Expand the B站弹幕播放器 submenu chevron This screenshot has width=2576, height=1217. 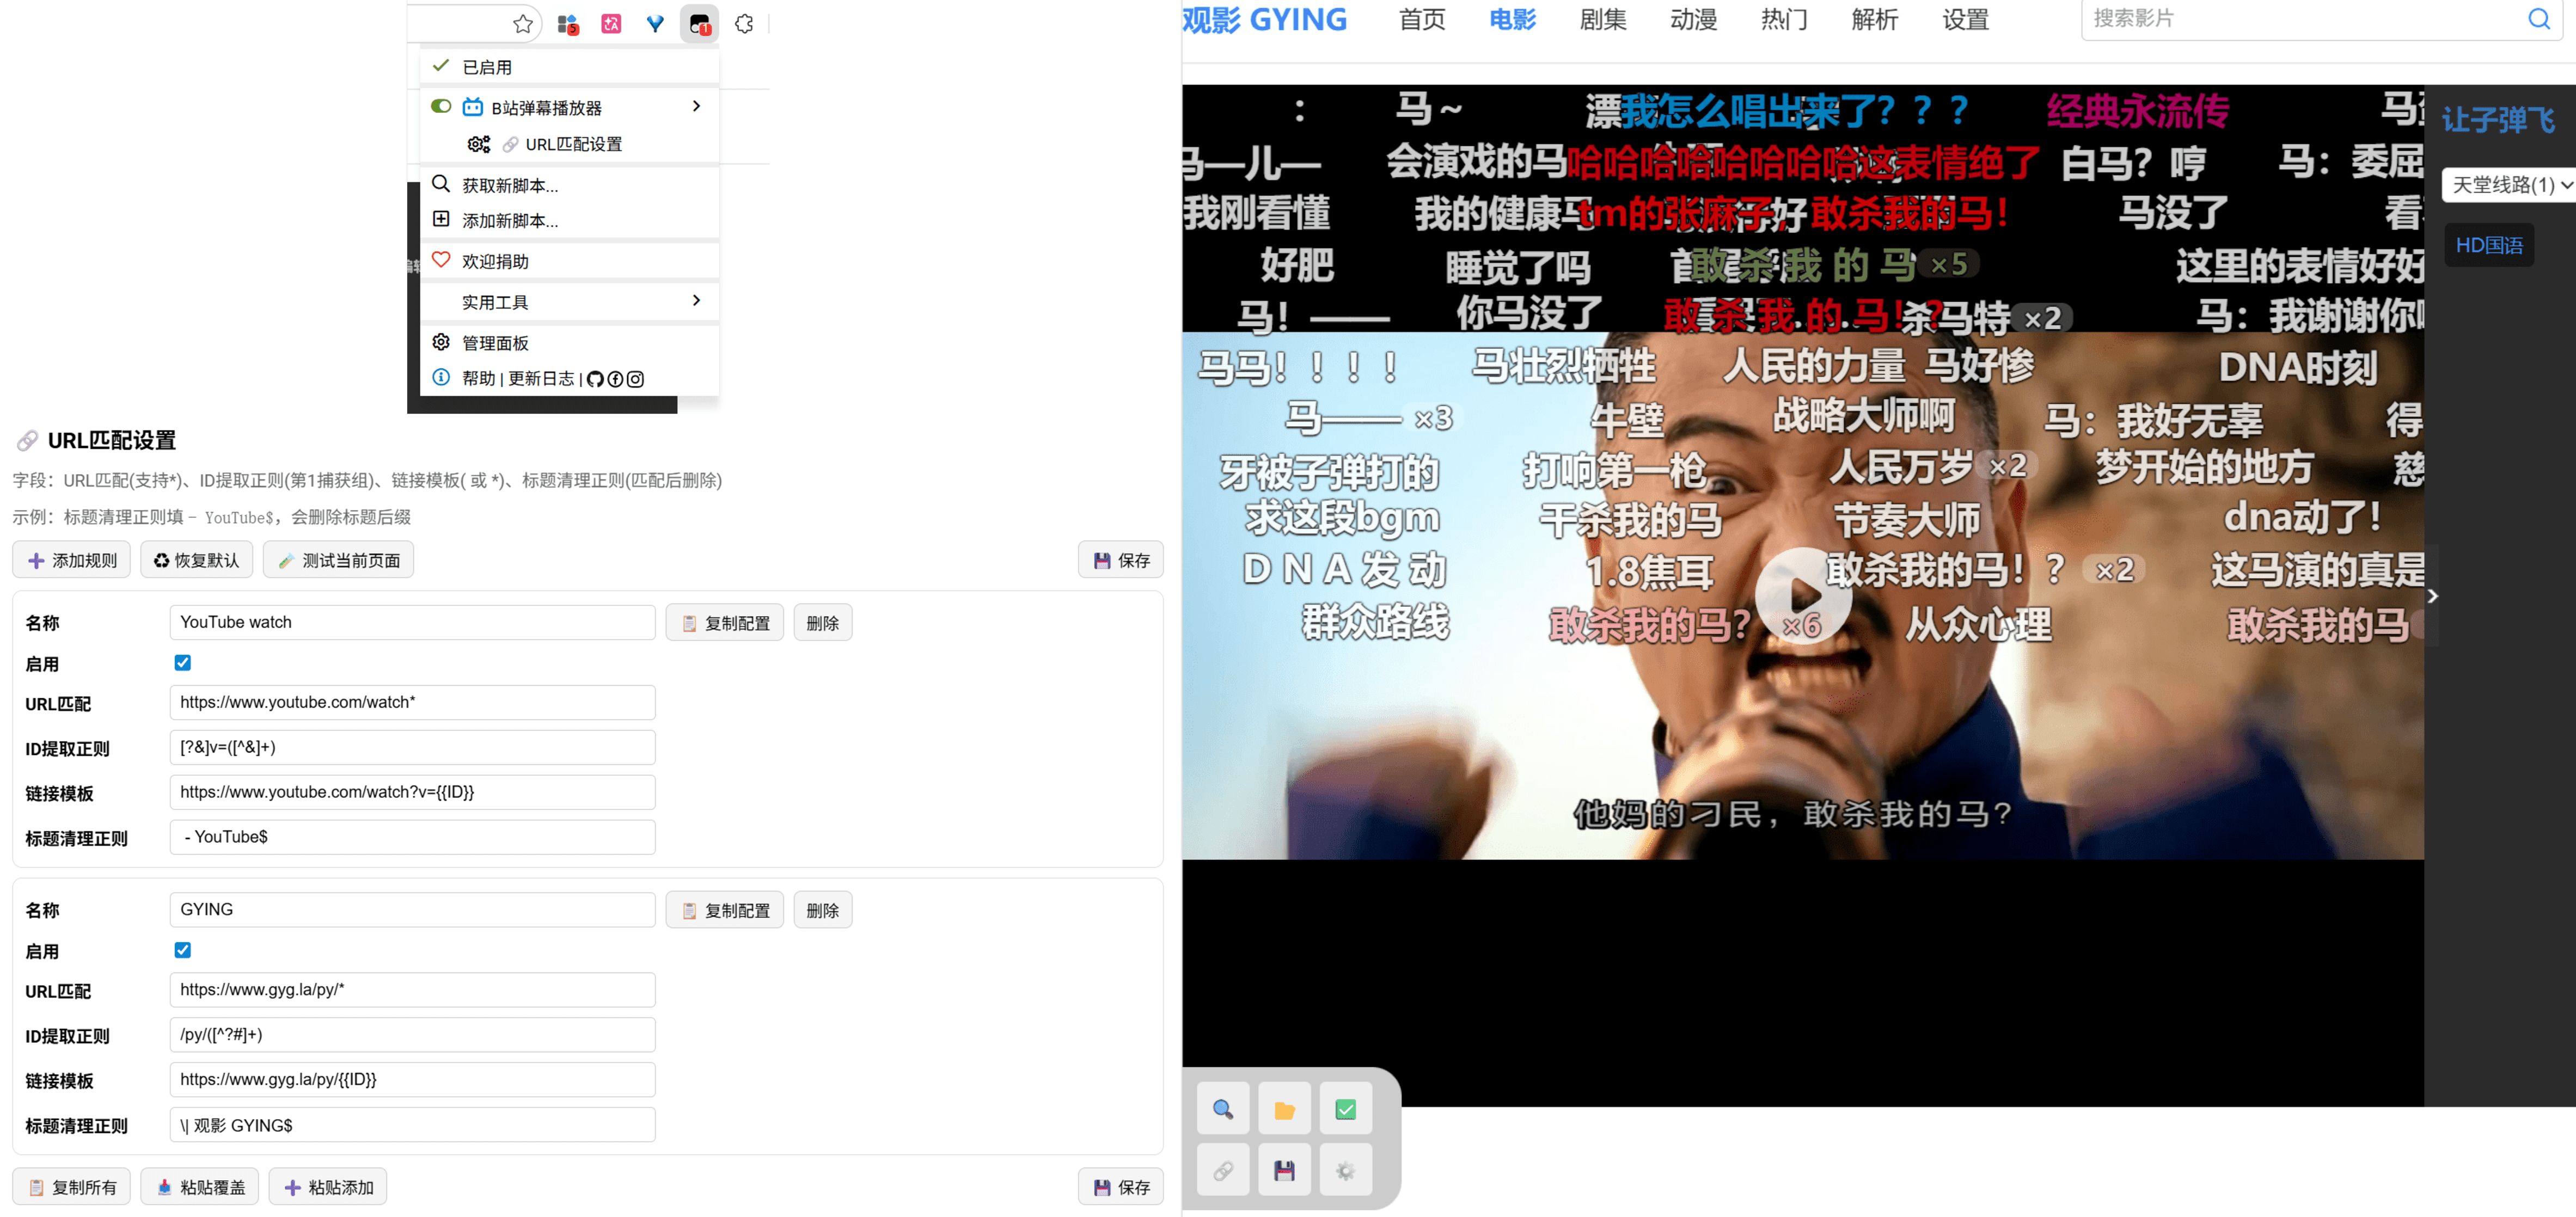point(696,106)
